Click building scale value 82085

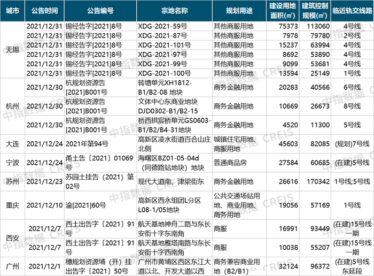click(320, 144)
